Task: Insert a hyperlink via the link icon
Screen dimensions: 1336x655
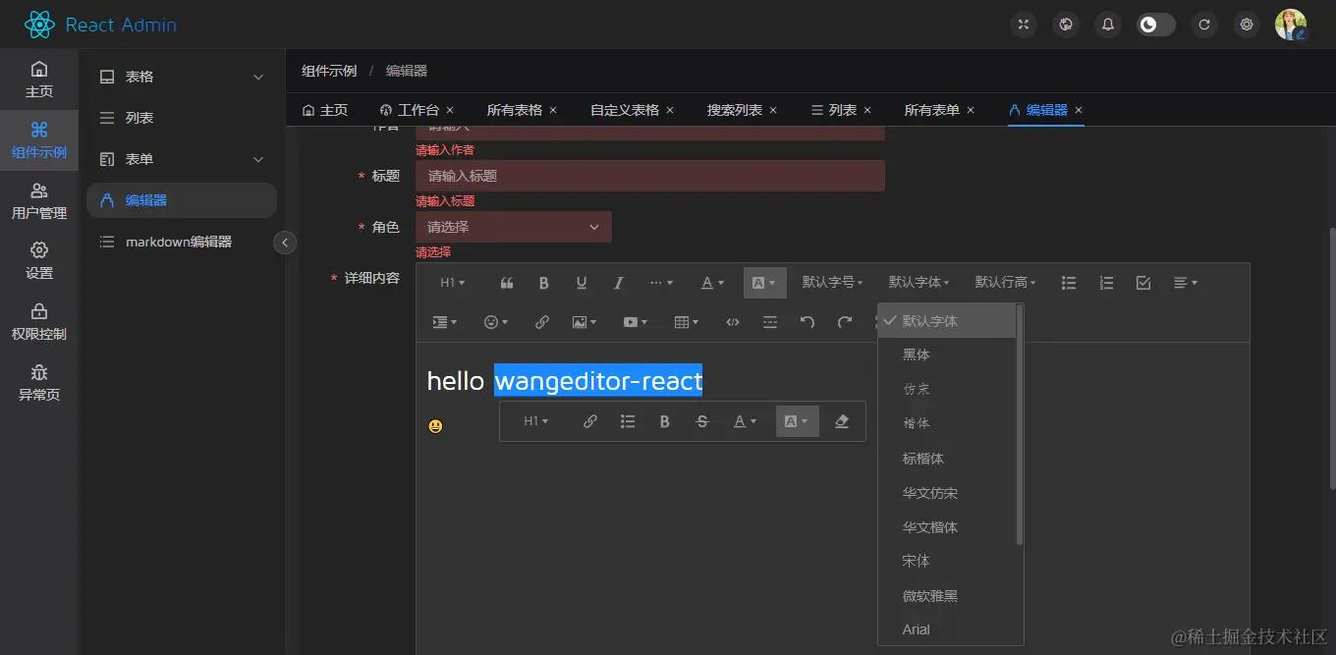Action: [541, 321]
